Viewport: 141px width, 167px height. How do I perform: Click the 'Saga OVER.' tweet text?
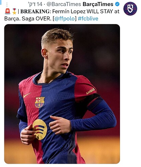pyautogui.click(x=36, y=19)
